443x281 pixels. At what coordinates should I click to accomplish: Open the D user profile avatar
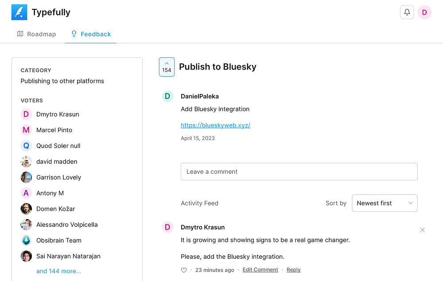[x=424, y=12]
